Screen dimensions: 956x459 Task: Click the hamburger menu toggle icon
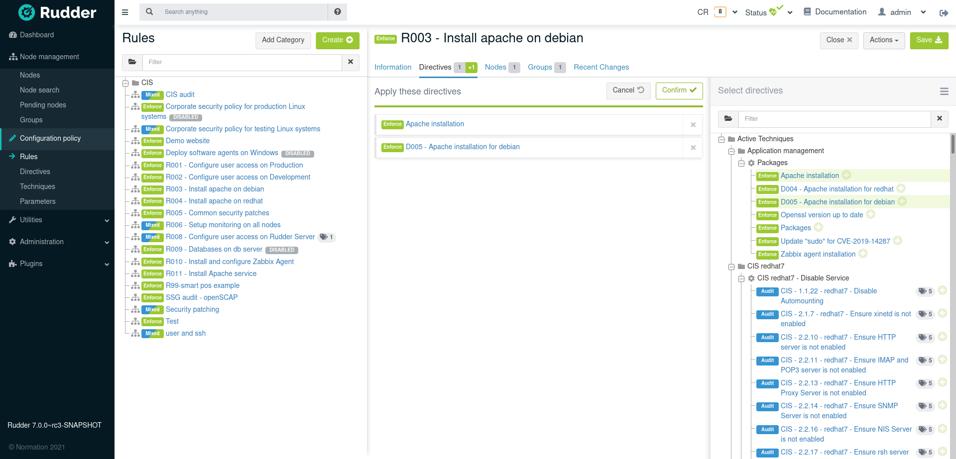[125, 12]
